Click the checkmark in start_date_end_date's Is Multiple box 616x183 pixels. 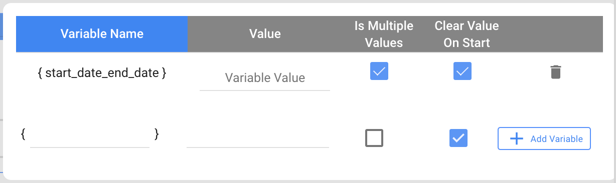tap(379, 71)
